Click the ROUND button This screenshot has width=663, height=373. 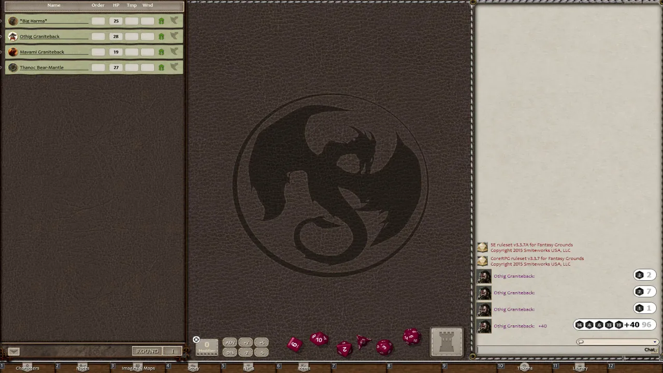147,351
